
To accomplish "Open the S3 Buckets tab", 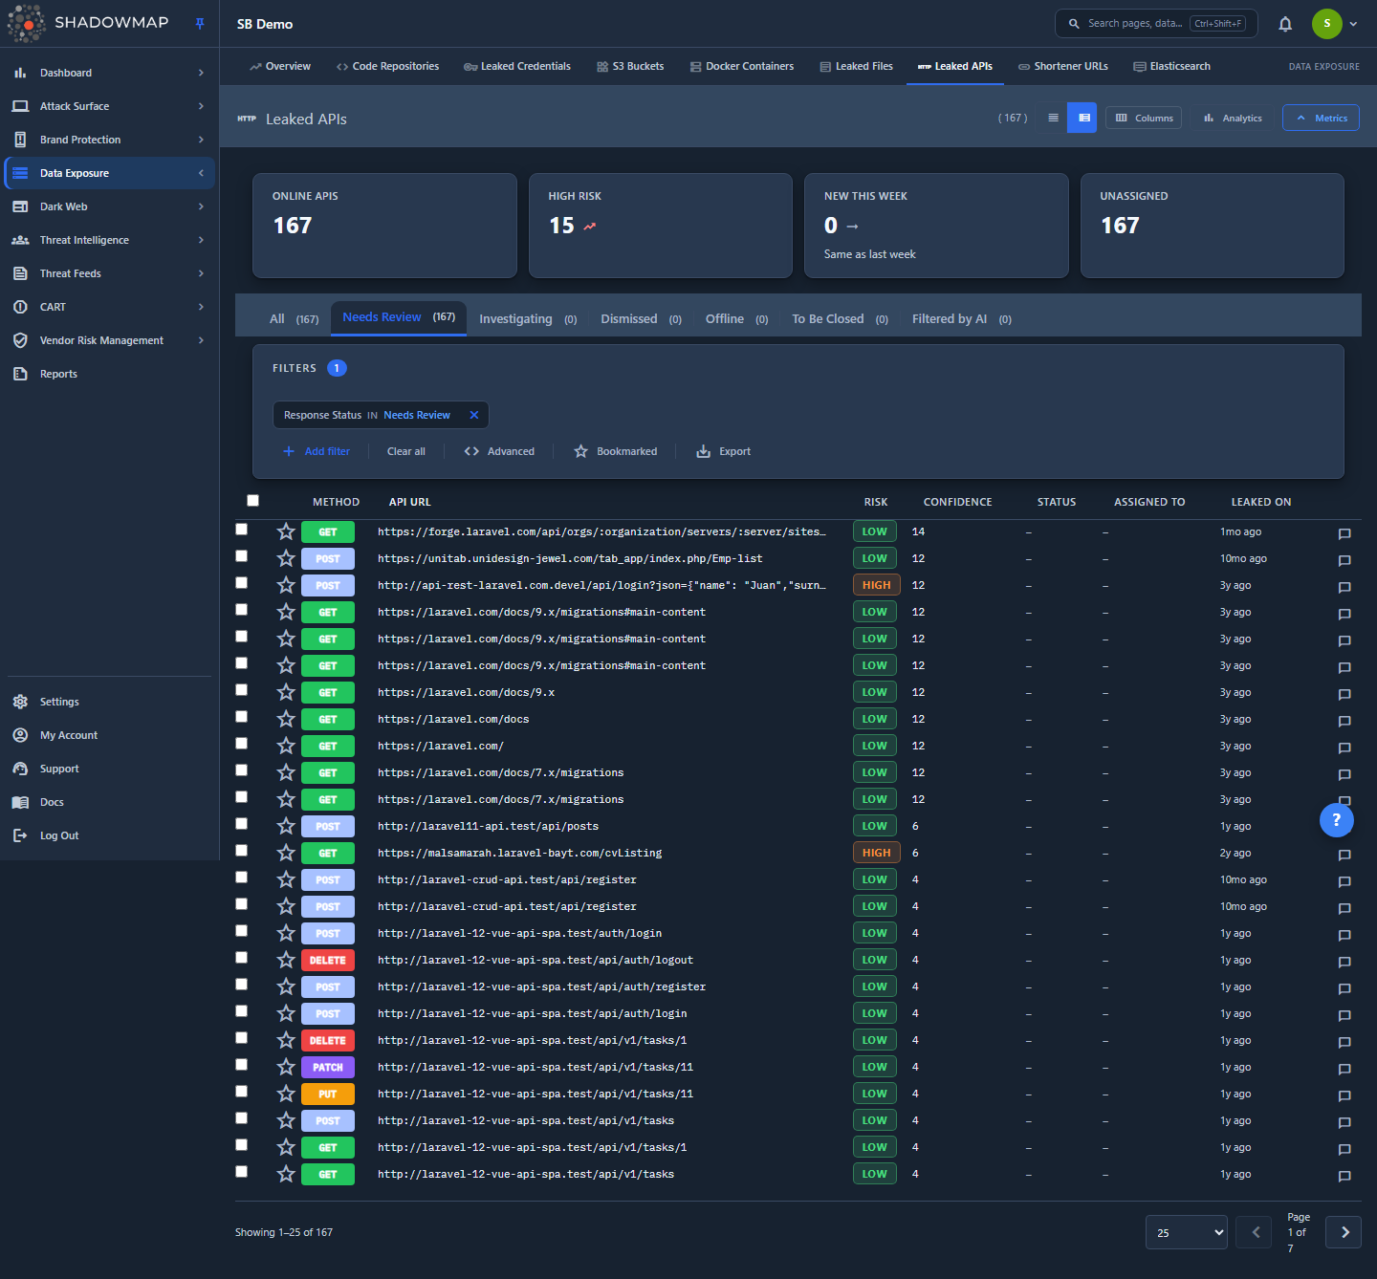I will pos(630,66).
